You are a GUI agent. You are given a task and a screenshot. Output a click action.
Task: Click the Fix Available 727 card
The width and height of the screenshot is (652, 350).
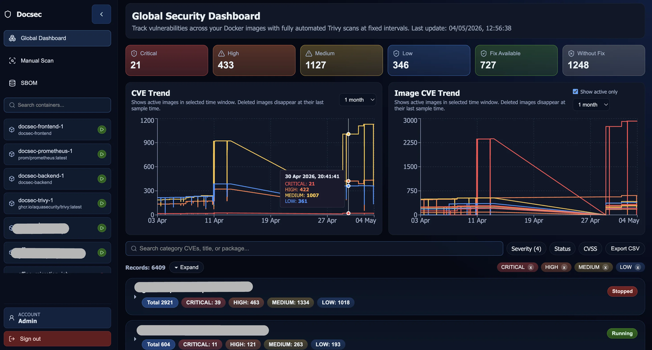click(516, 60)
